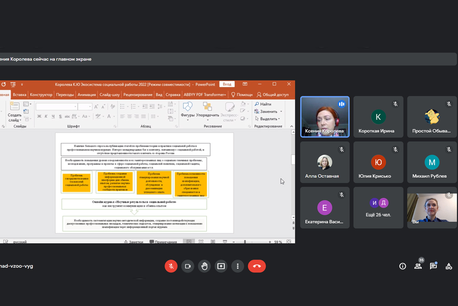
Task: Open the Анимация ribbon tab
Action: [x=87, y=95]
